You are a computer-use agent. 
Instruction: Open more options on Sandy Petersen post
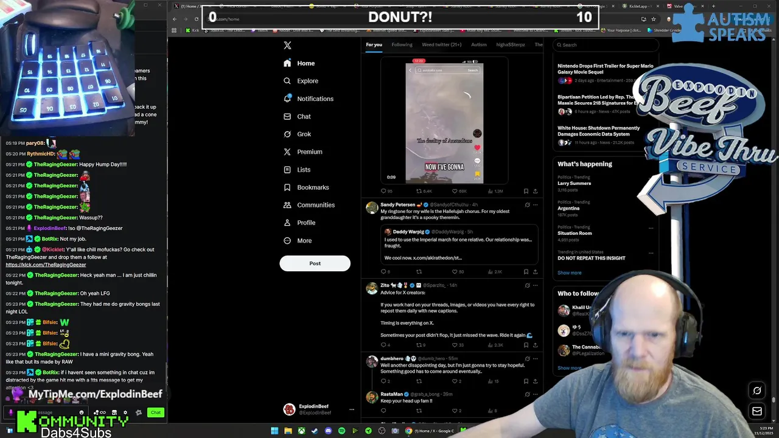click(x=536, y=205)
